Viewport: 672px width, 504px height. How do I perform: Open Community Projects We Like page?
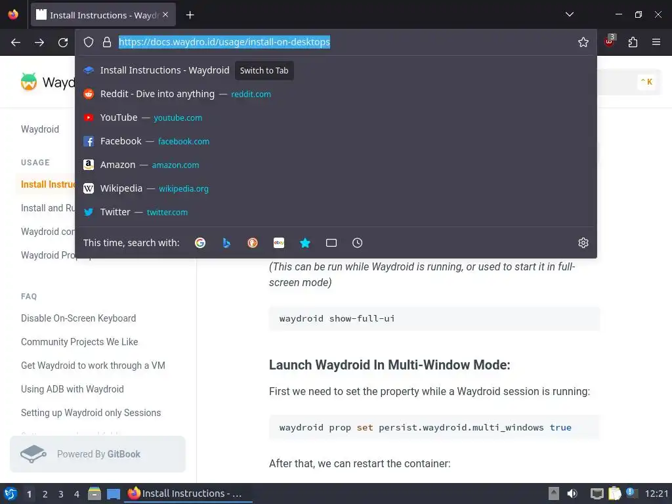[79, 341]
